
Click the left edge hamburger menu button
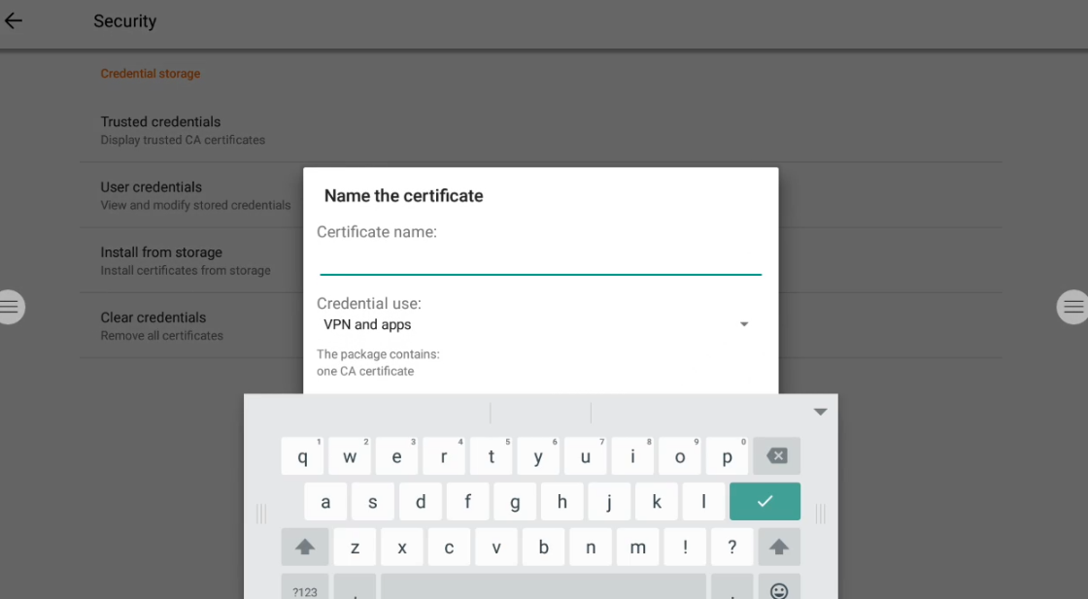coord(10,307)
